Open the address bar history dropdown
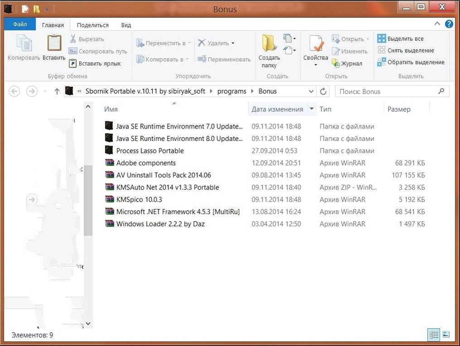 (311, 92)
